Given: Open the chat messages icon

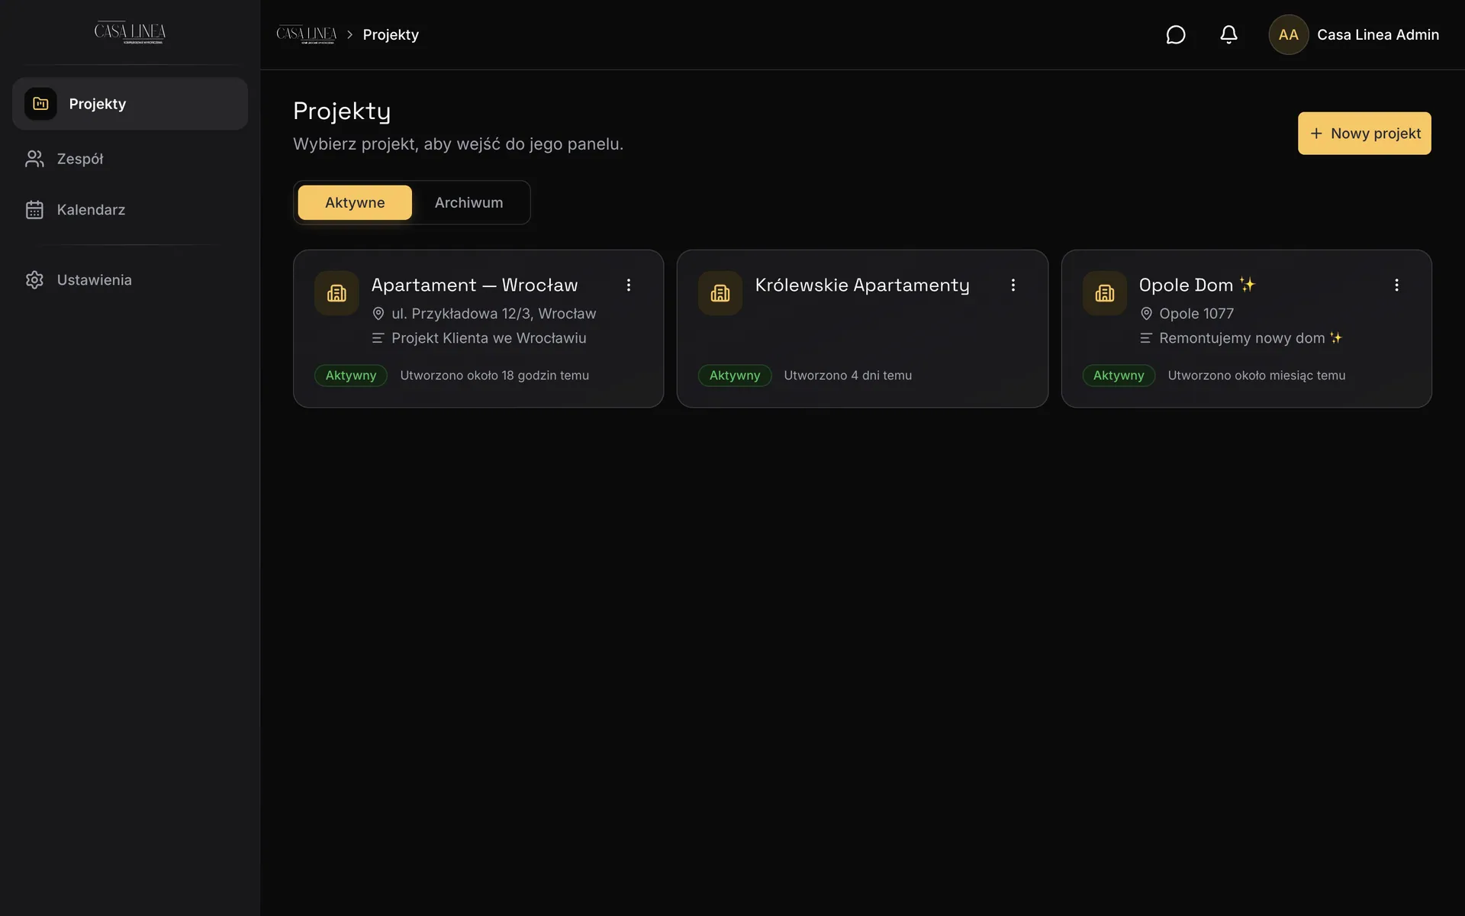Looking at the screenshot, I should click(1175, 35).
